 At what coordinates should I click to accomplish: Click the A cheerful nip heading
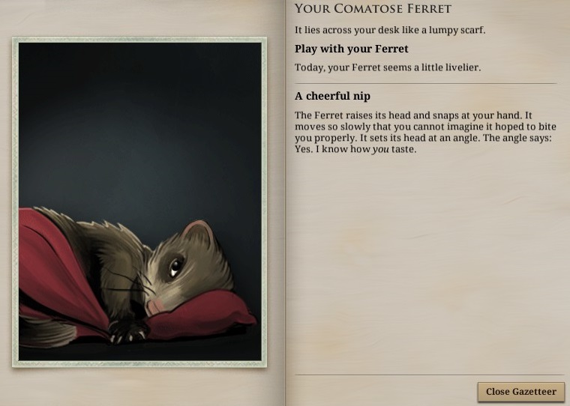332,96
